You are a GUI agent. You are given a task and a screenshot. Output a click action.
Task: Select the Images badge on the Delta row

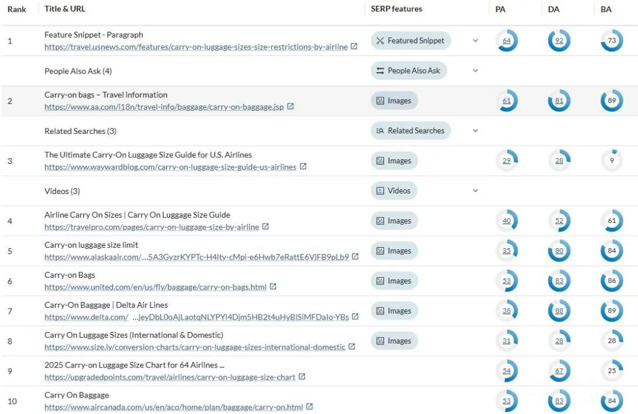tap(394, 311)
